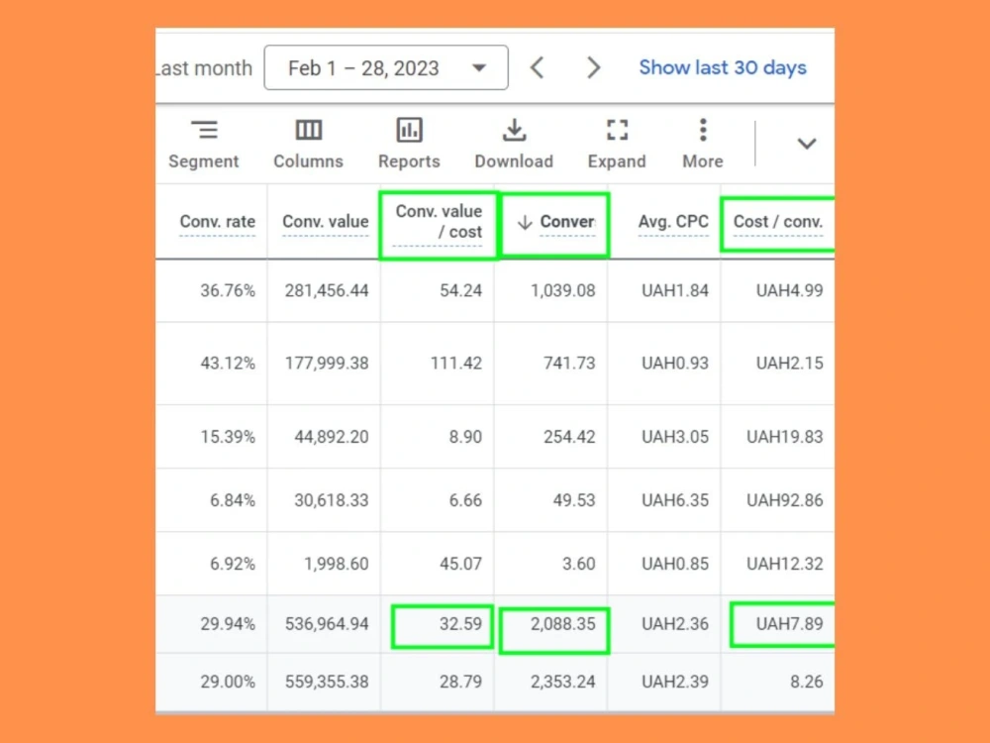Click the 254.42 conversions cell
990x743 pixels.
[x=569, y=437]
